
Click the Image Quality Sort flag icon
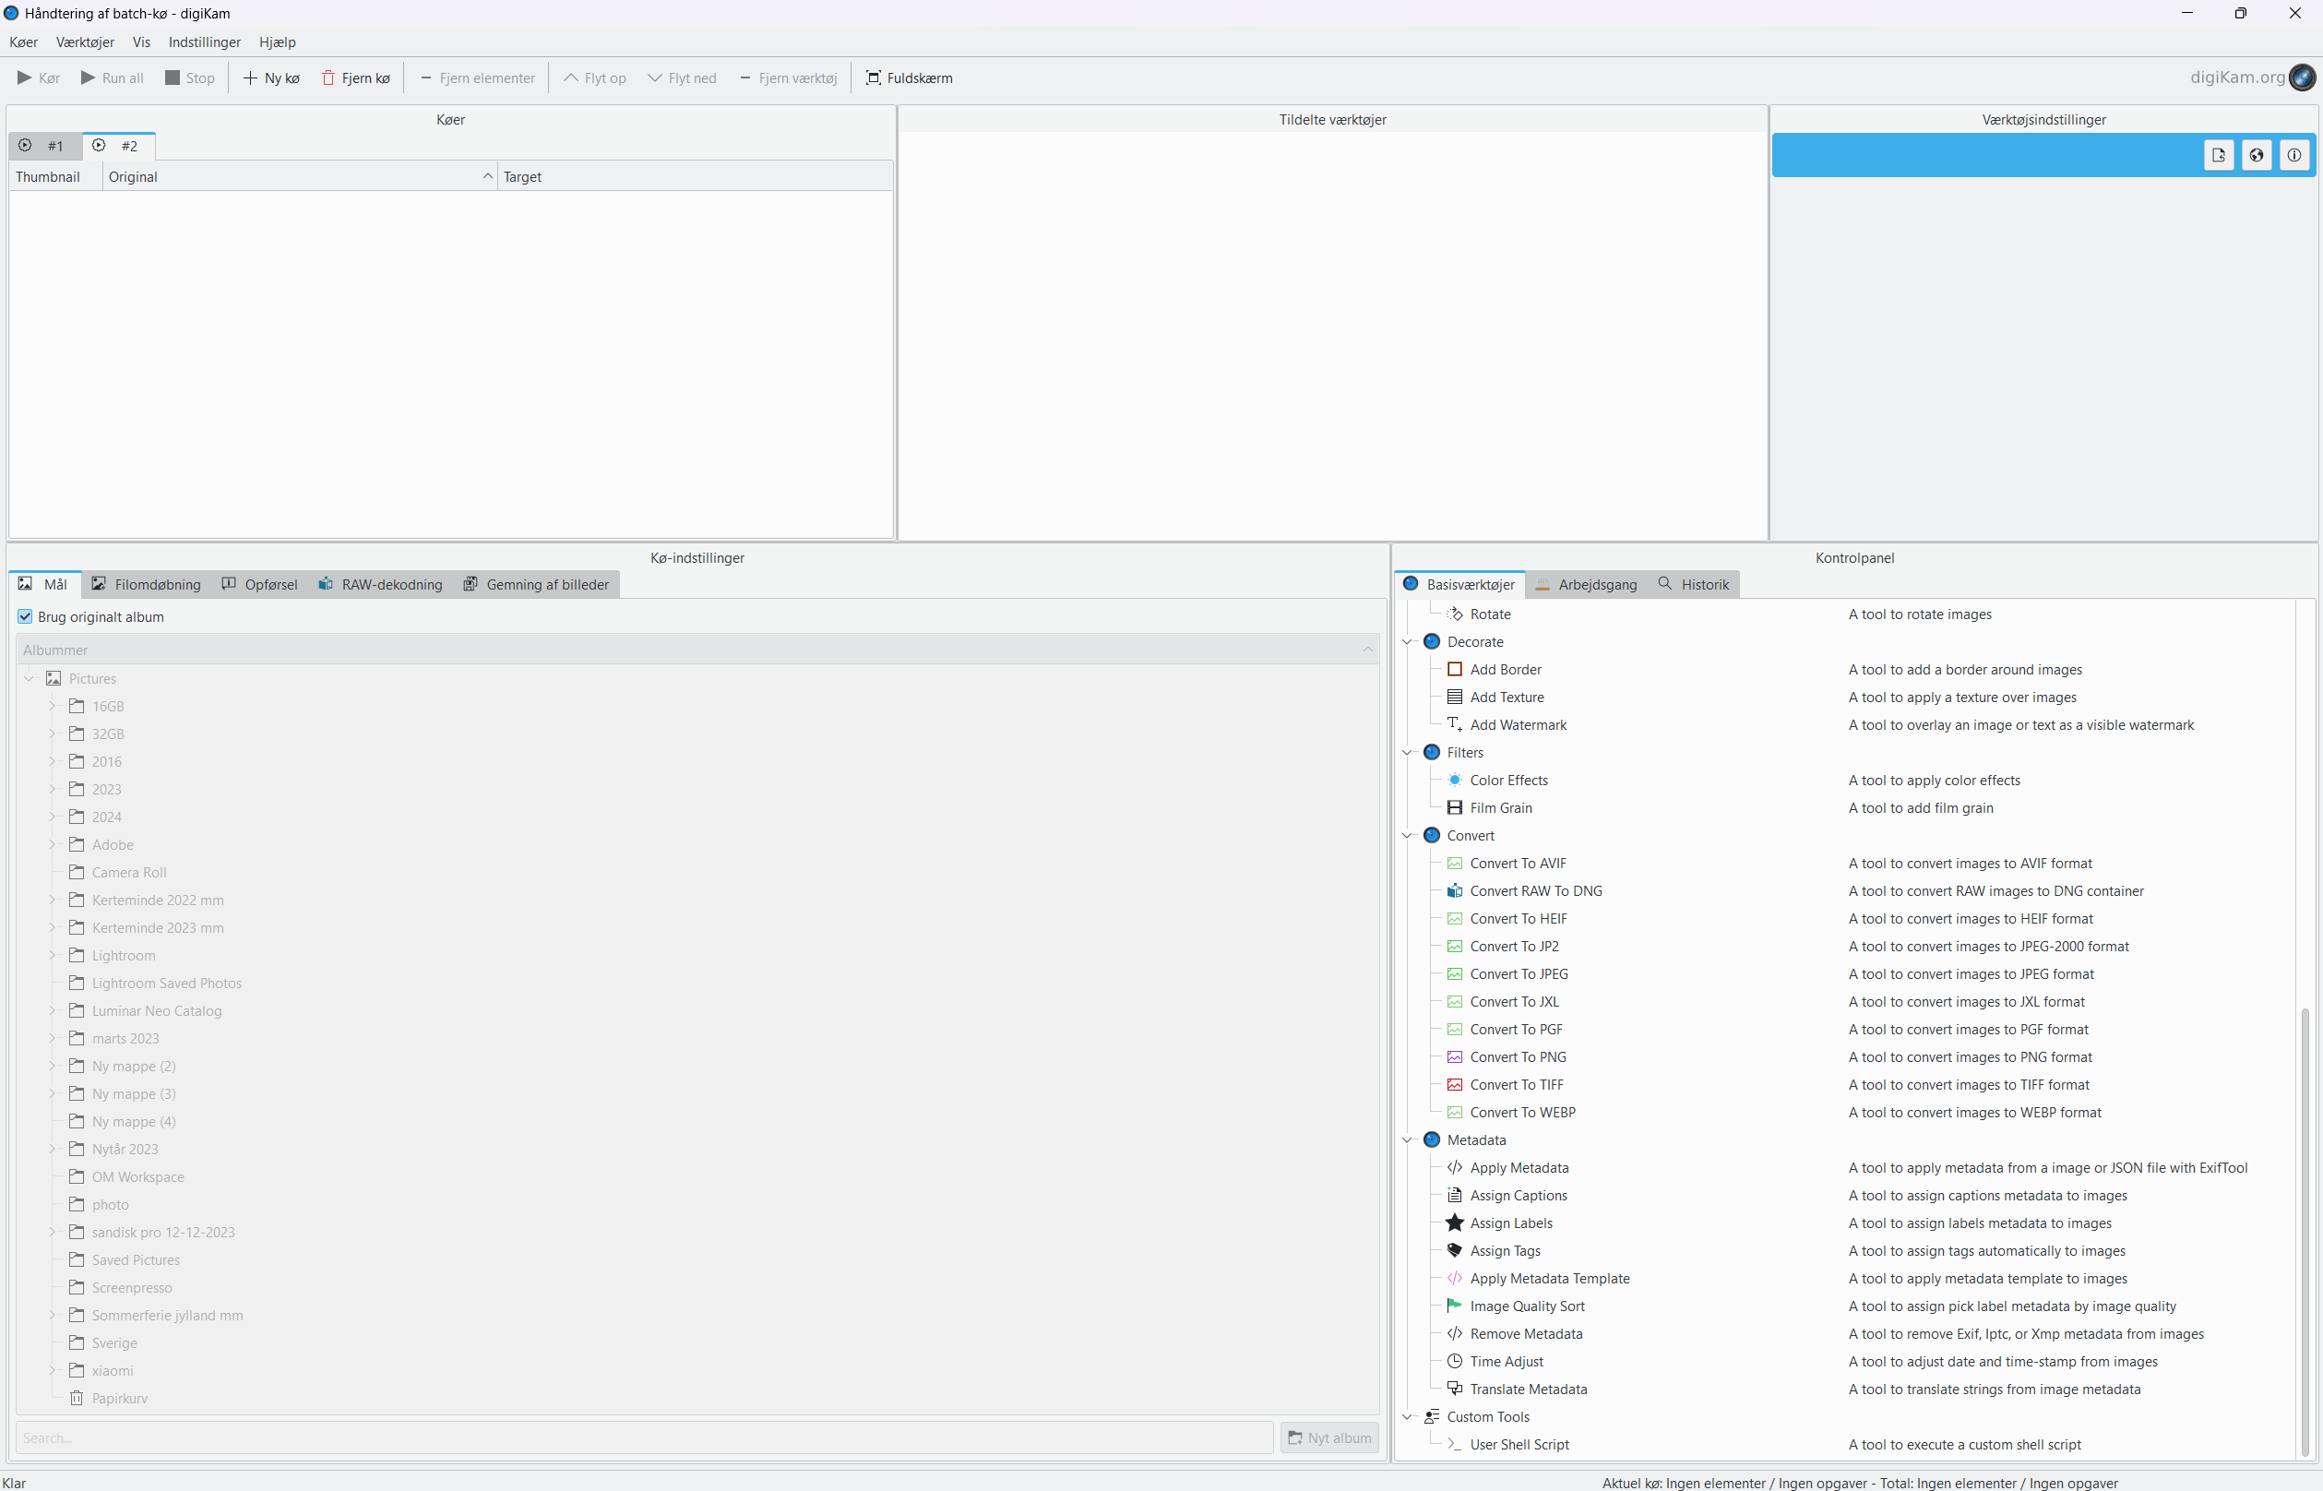pos(1454,1306)
